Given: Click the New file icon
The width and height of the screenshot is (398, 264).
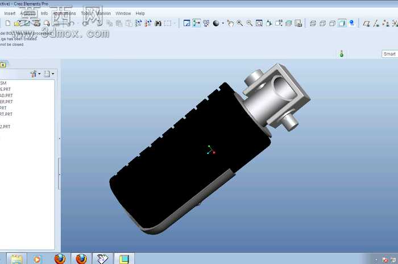Looking at the screenshot, I should pyautogui.click(x=8, y=23).
